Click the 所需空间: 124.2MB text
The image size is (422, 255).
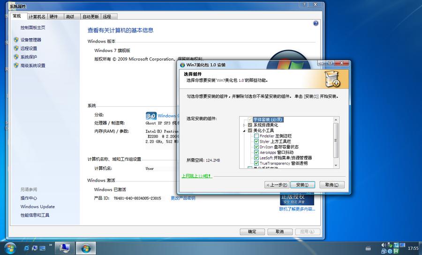tap(203, 160)
